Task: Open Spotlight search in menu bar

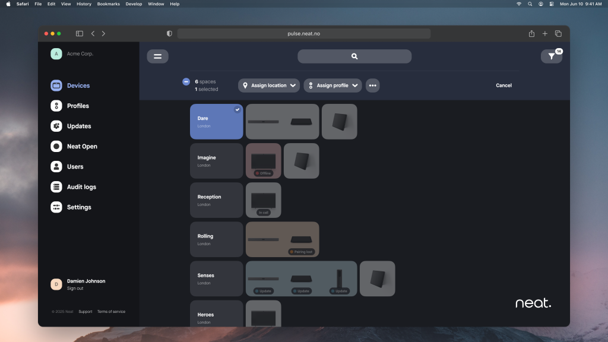Action: pyautogui.click(x=530, y=4)
